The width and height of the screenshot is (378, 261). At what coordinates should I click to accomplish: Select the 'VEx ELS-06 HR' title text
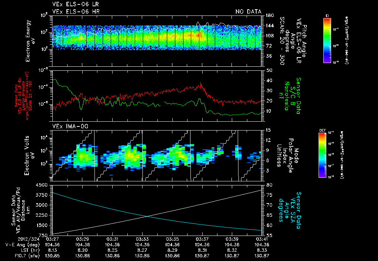pyautogui.click(x=76, y=11)
